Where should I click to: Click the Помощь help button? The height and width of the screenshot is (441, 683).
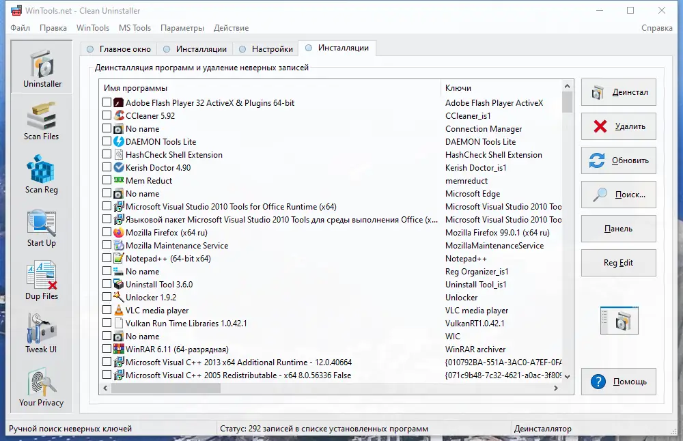[x=619, y=382]
